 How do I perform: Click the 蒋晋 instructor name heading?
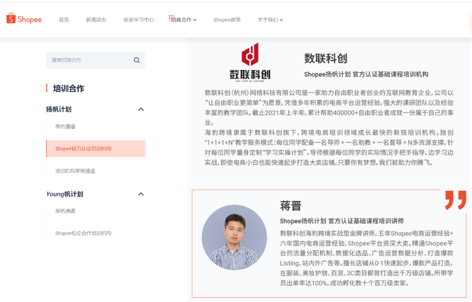click(291, 206)
